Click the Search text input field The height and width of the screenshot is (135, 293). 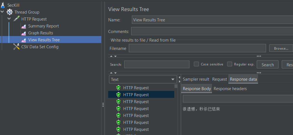157,64
